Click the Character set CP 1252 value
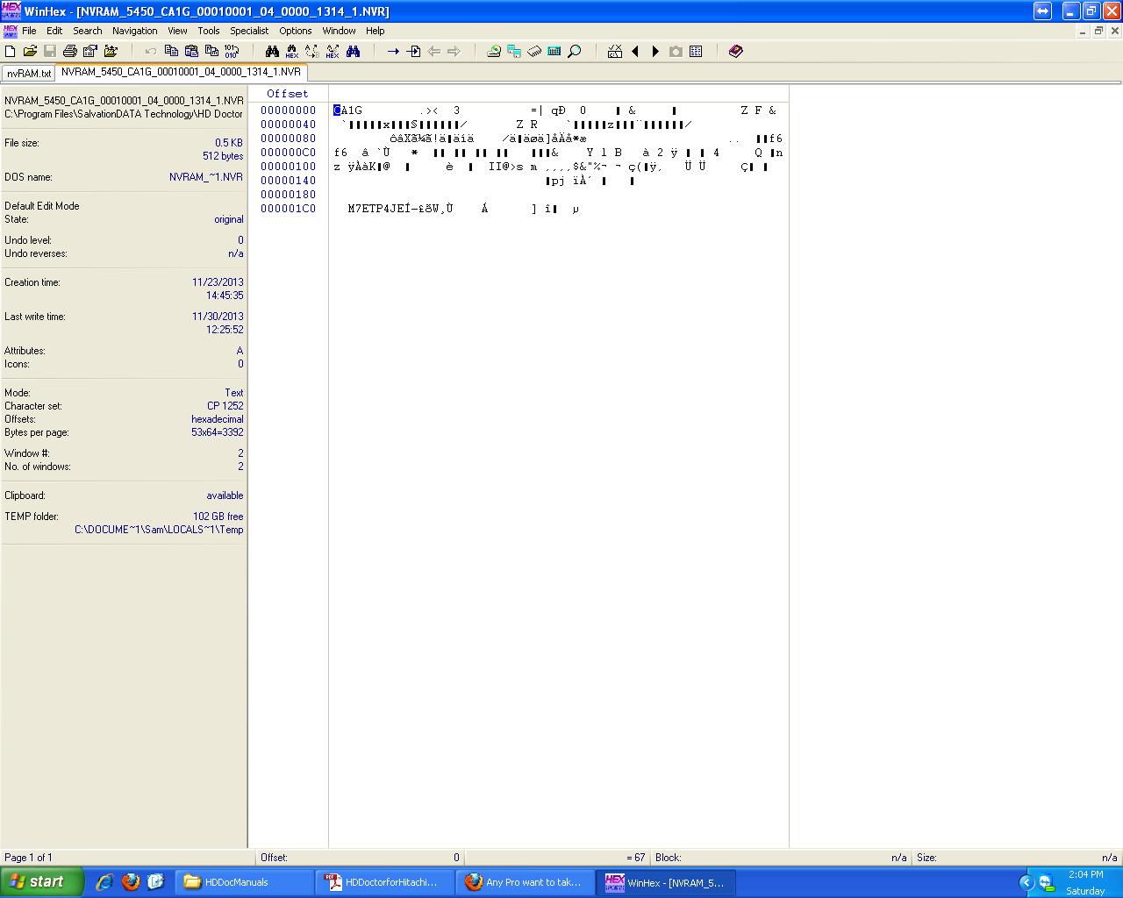Screen dimensions: 1123x898 [x=225, y=406]
